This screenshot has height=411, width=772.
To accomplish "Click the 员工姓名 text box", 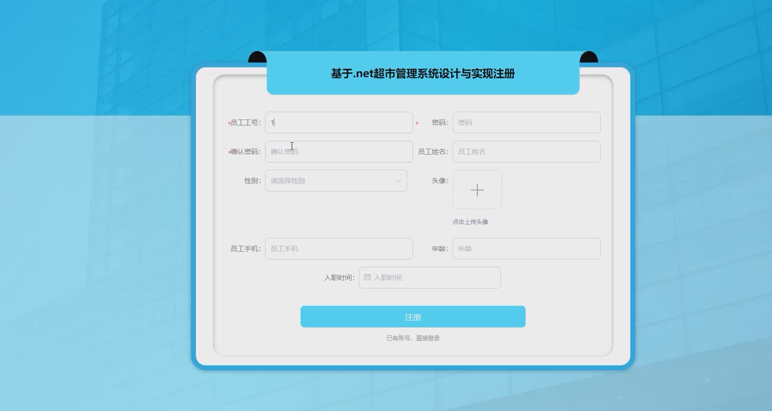I will tap(526, 152).
